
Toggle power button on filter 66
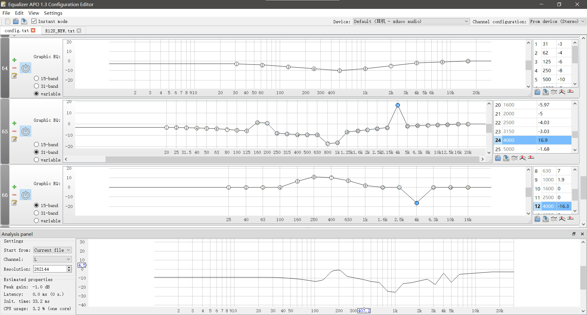click(26, 195)
